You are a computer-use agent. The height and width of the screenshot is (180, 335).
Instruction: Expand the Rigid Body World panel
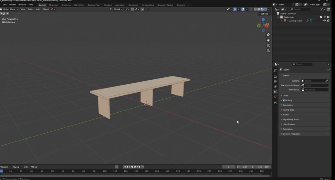[305, 120]
